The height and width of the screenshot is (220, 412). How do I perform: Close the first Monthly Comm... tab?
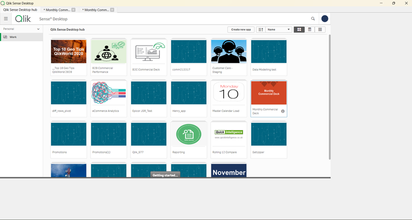coord(74,10)
